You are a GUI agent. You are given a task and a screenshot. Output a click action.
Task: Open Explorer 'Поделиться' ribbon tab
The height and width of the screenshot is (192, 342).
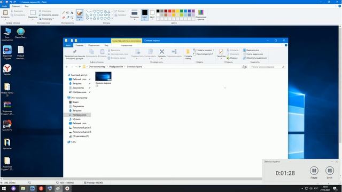point(94,45)
